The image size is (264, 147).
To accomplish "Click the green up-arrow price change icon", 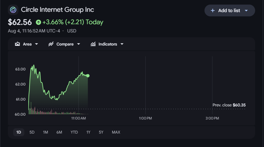I will (x=38, y=22).
